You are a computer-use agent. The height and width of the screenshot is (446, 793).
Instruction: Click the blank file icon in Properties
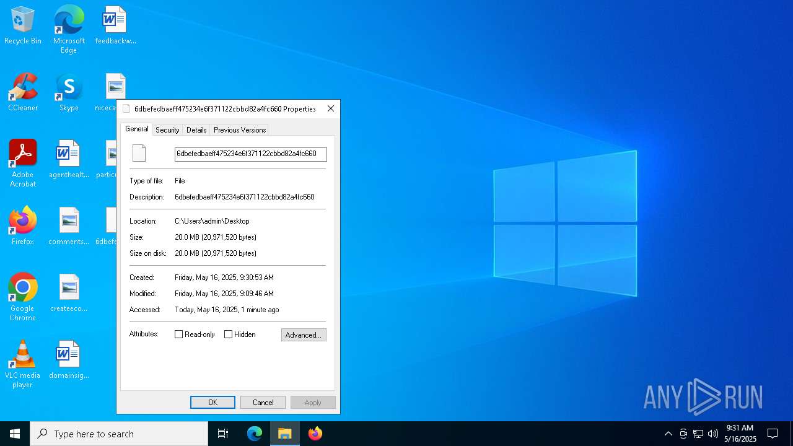click(139, 153)
